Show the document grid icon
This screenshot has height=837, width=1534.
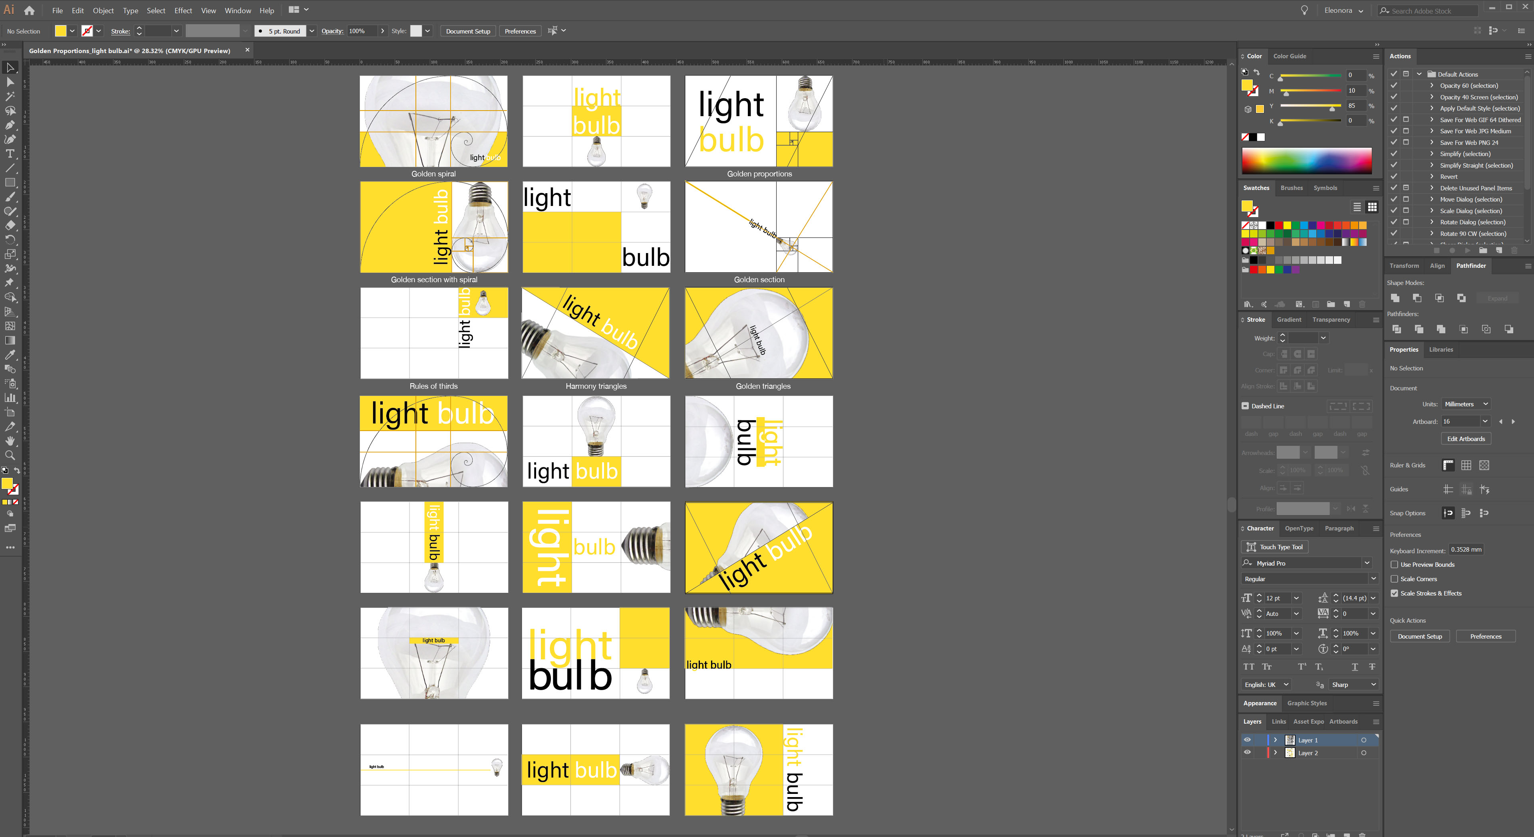[x=1466, y=465]
